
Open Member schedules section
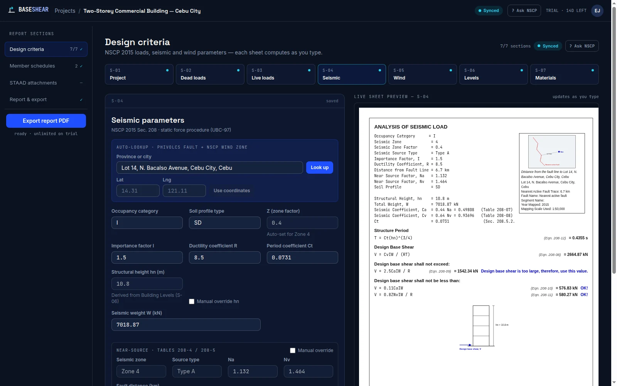46,66
